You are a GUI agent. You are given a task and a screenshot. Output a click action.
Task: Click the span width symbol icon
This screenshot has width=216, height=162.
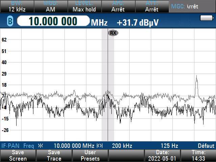100,146
